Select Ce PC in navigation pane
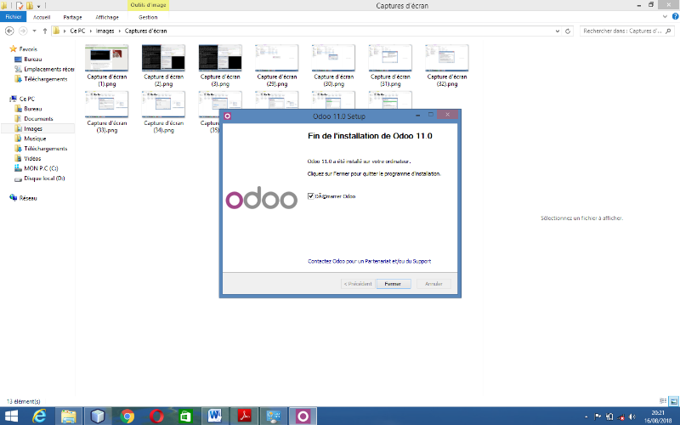Viewport: 680px width, 425px height. pos(26,99)
